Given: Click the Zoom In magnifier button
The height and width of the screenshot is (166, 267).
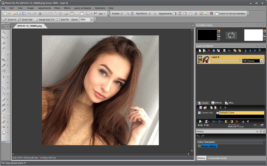Looking at the screenshot, I should click(x=10, y=20).
